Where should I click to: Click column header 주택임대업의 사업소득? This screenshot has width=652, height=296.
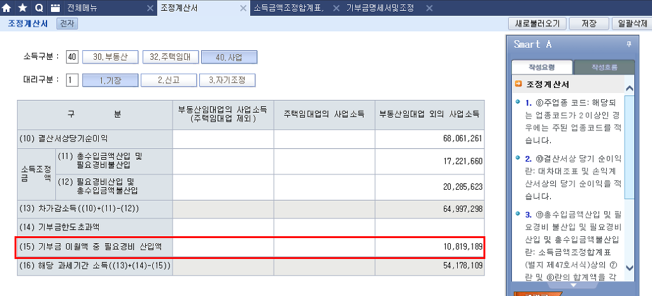pyautogui.click(x=324, y=115)
